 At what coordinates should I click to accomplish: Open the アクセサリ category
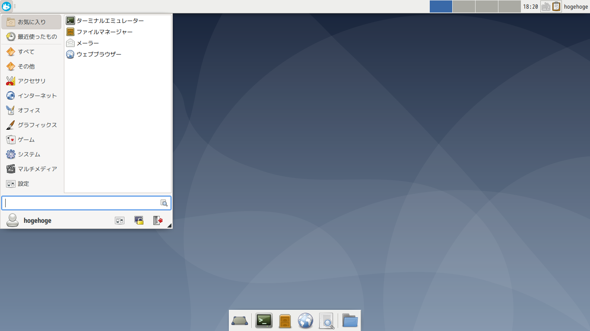[x=31, y=81]
